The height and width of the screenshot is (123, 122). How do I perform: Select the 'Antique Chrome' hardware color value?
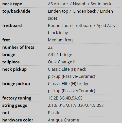tap(63, 120)
